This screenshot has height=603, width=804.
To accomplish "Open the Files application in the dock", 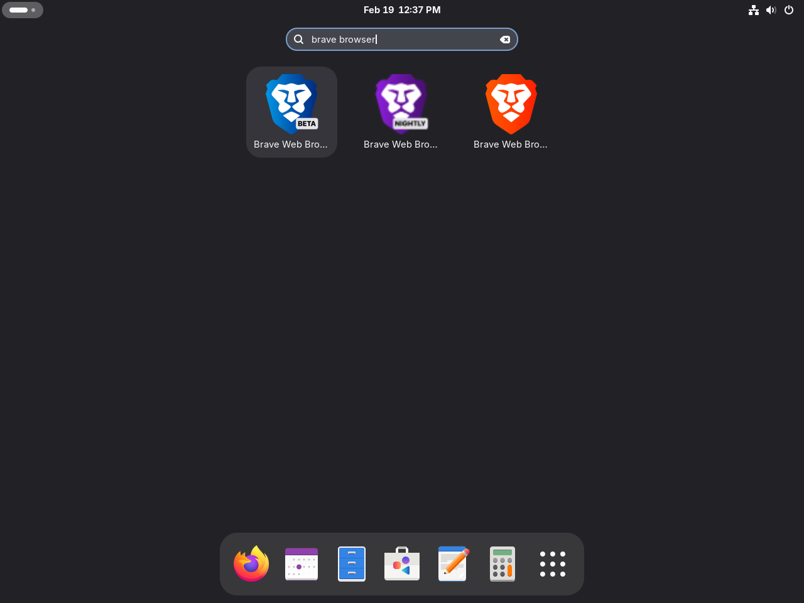I will (x=351, y=563).
